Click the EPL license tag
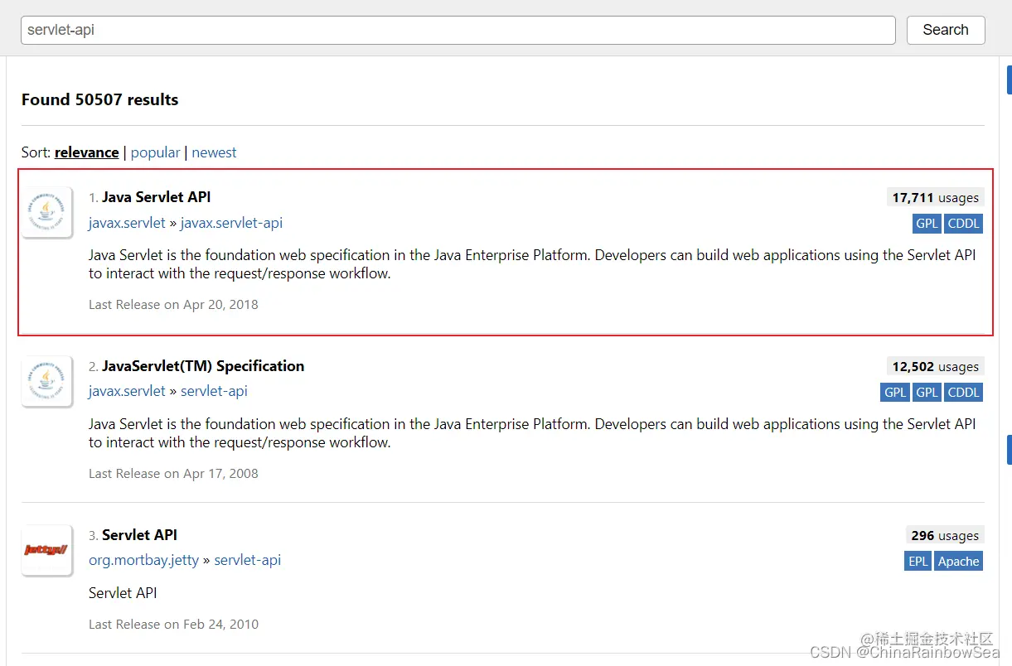The height and width of the screenshot is (666, 1012). point(918,562)
